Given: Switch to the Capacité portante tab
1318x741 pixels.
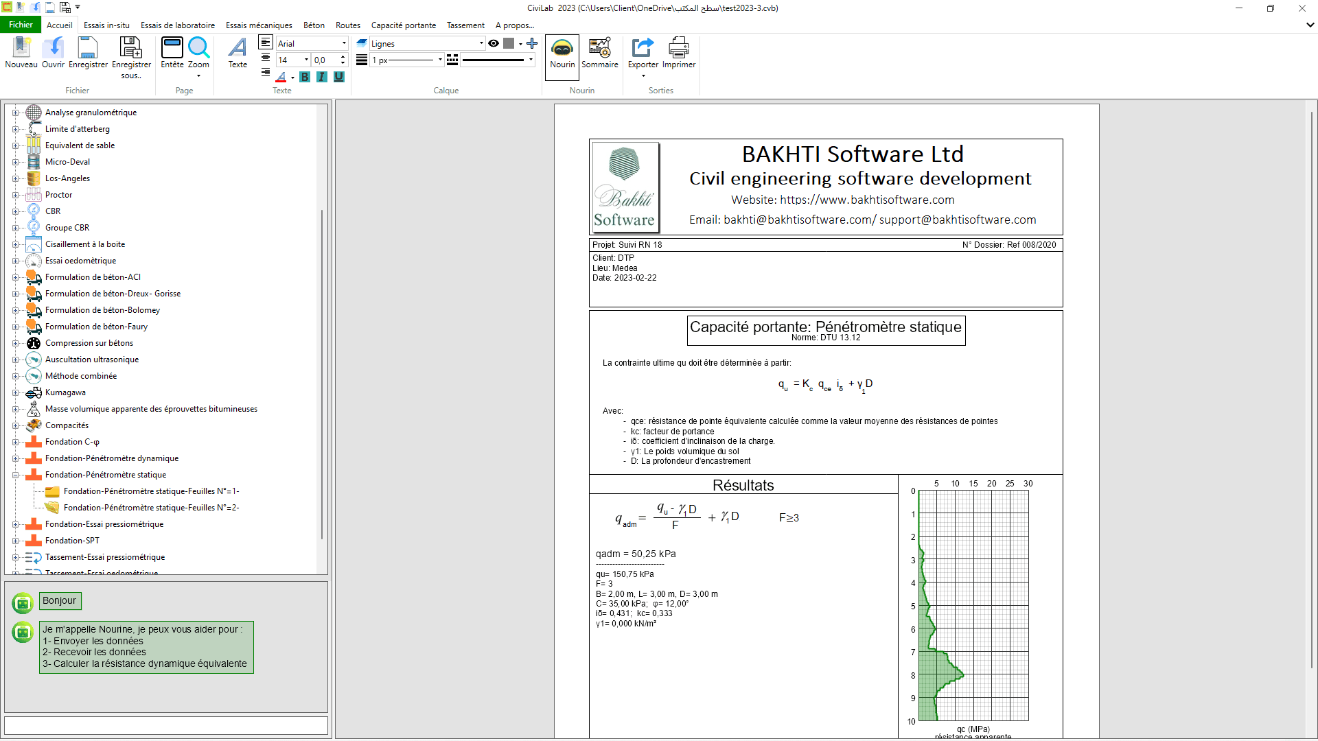Looking at the screenshot, I should (404, 25).
